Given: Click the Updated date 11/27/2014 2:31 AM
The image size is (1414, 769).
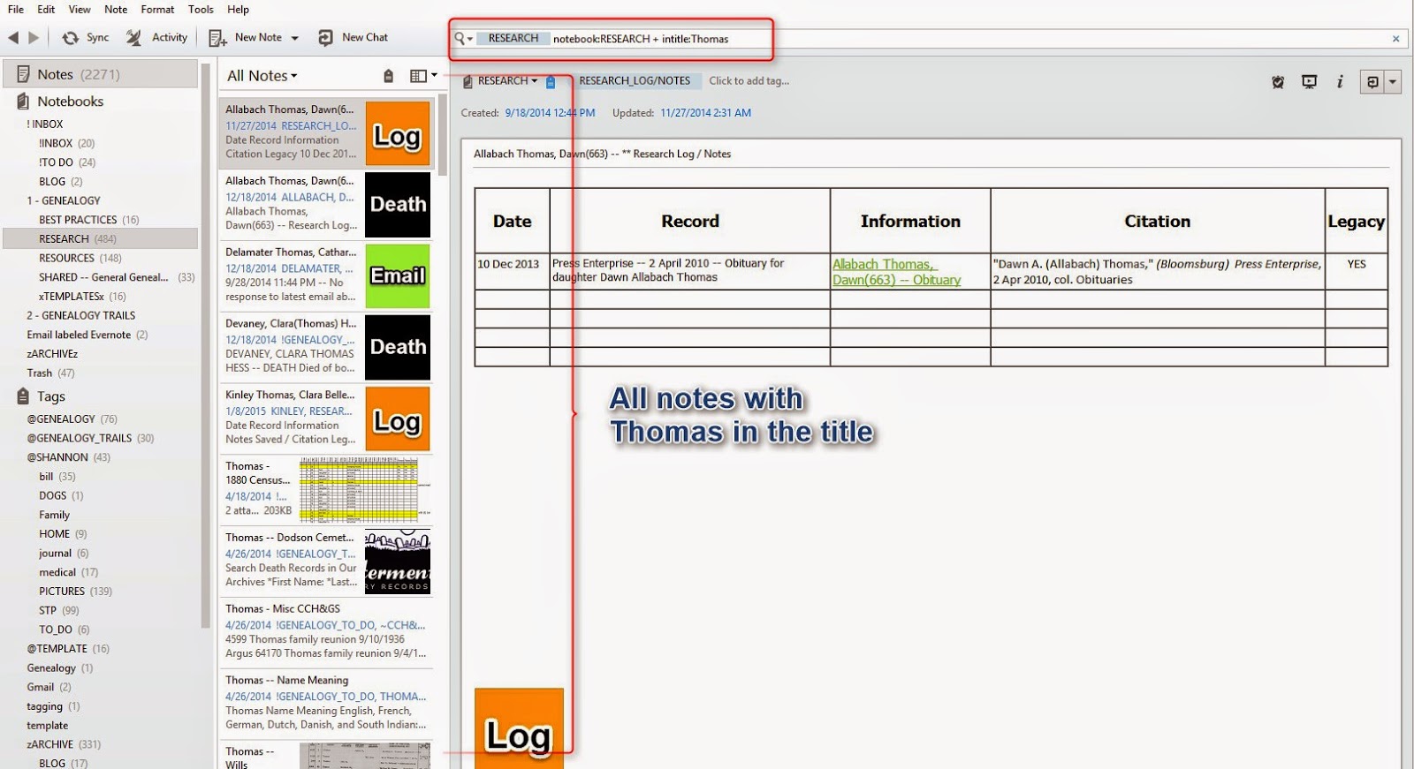Looking at the screenshot, I should click(x=705, y=113).
